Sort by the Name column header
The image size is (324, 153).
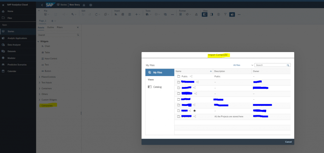[194, 71]
